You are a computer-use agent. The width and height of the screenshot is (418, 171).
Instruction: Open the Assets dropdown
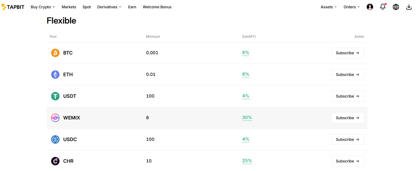pos(328,7)
